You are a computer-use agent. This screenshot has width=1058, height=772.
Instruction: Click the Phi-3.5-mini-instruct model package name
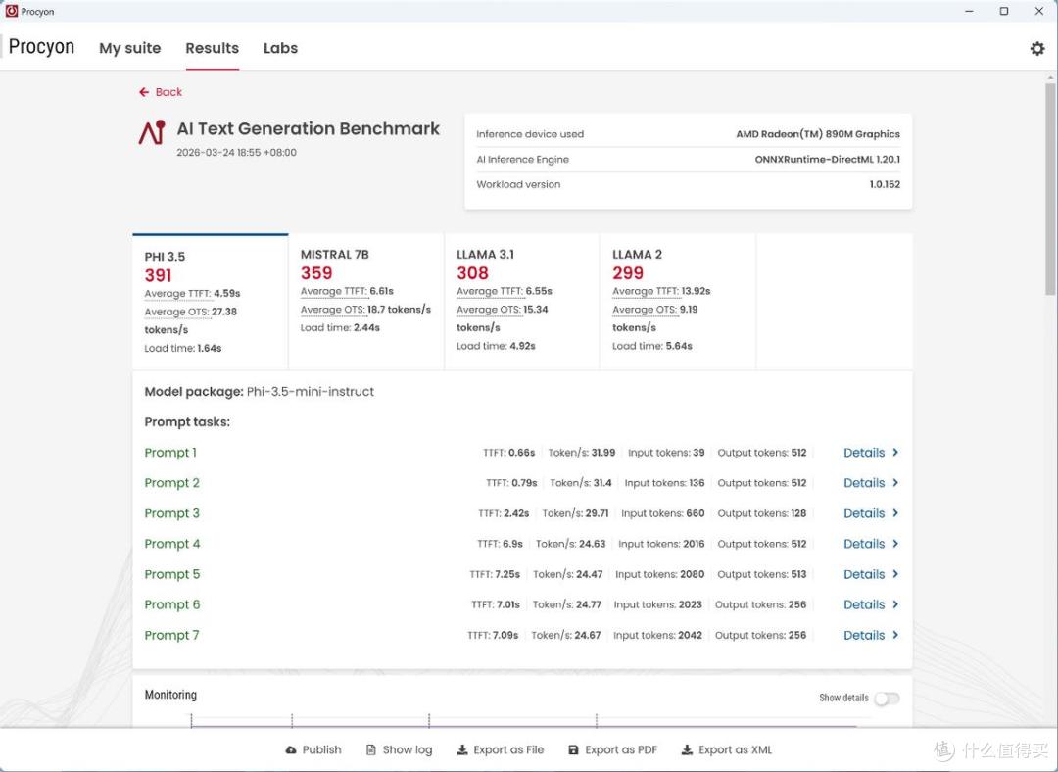(x=311, y=392)
